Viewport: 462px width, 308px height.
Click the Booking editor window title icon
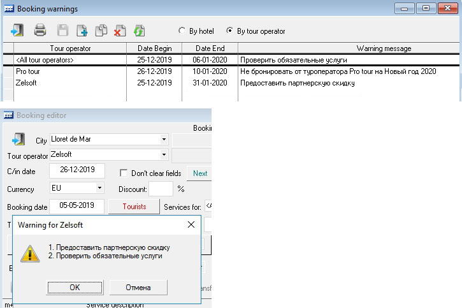(8, 115)
